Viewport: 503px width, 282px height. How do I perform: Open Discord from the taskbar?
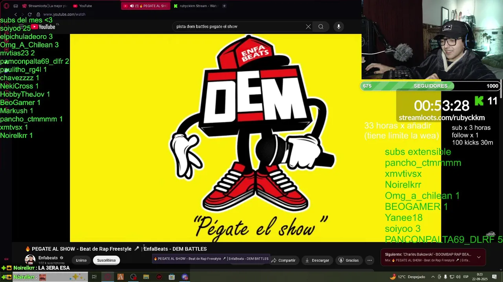tap(185, 277)
